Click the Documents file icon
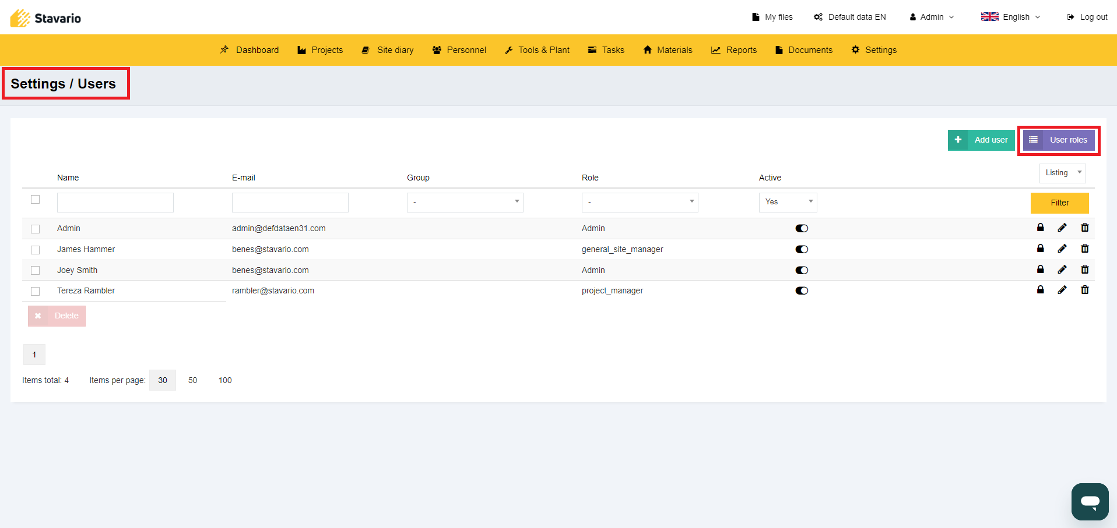The height and width of the screenshot is (528, 1117). pyautogui.click(x=779, y=50)
